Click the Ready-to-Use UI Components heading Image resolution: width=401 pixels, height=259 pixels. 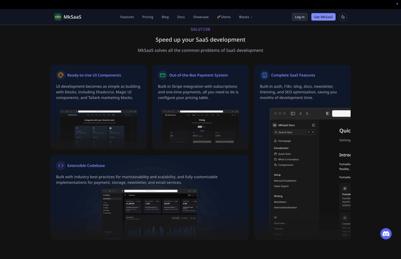pyautogui.click(x=94, y=75)
